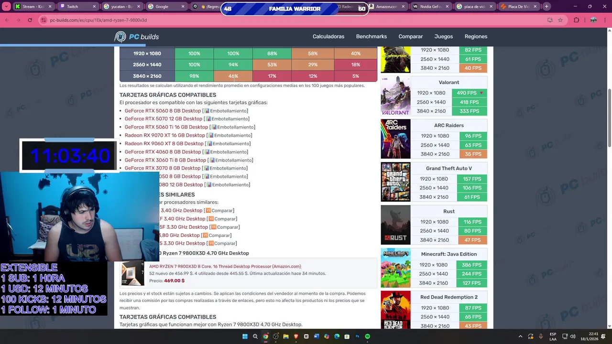The image size is (612, 344).
Task: Open GeForce RTX 3060 Ti 8 GB Desktop link
Action: 165,160
